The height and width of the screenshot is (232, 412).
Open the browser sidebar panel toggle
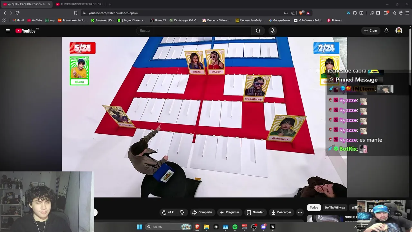pyautogui.click(x=378, y=13)
